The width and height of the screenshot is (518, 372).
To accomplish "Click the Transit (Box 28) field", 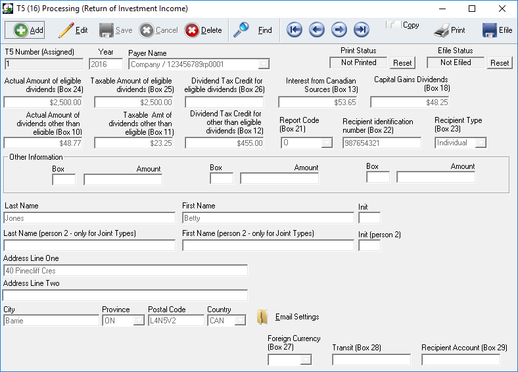I will pos(371,360).
